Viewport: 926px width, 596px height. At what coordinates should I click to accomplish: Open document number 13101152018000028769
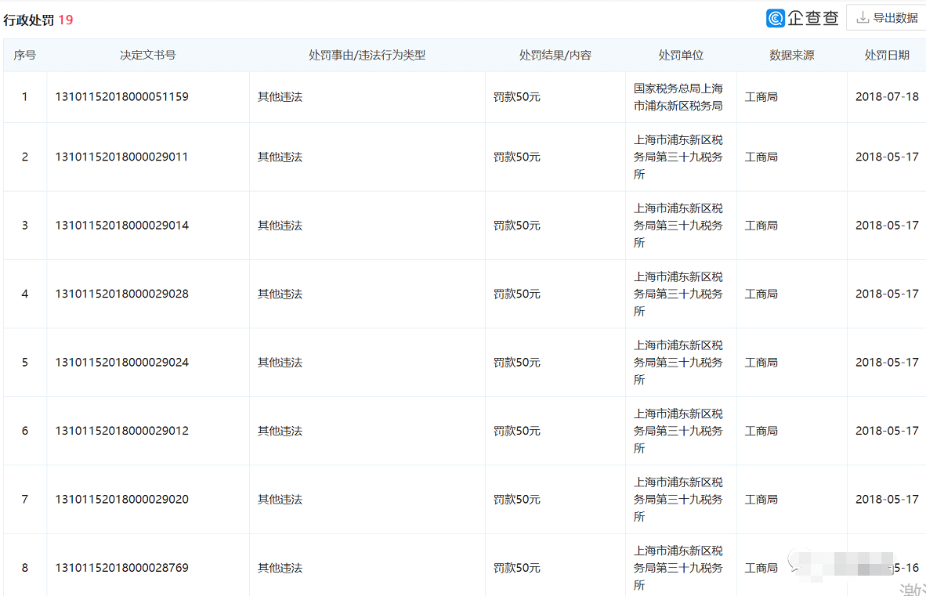click(121, 568)
